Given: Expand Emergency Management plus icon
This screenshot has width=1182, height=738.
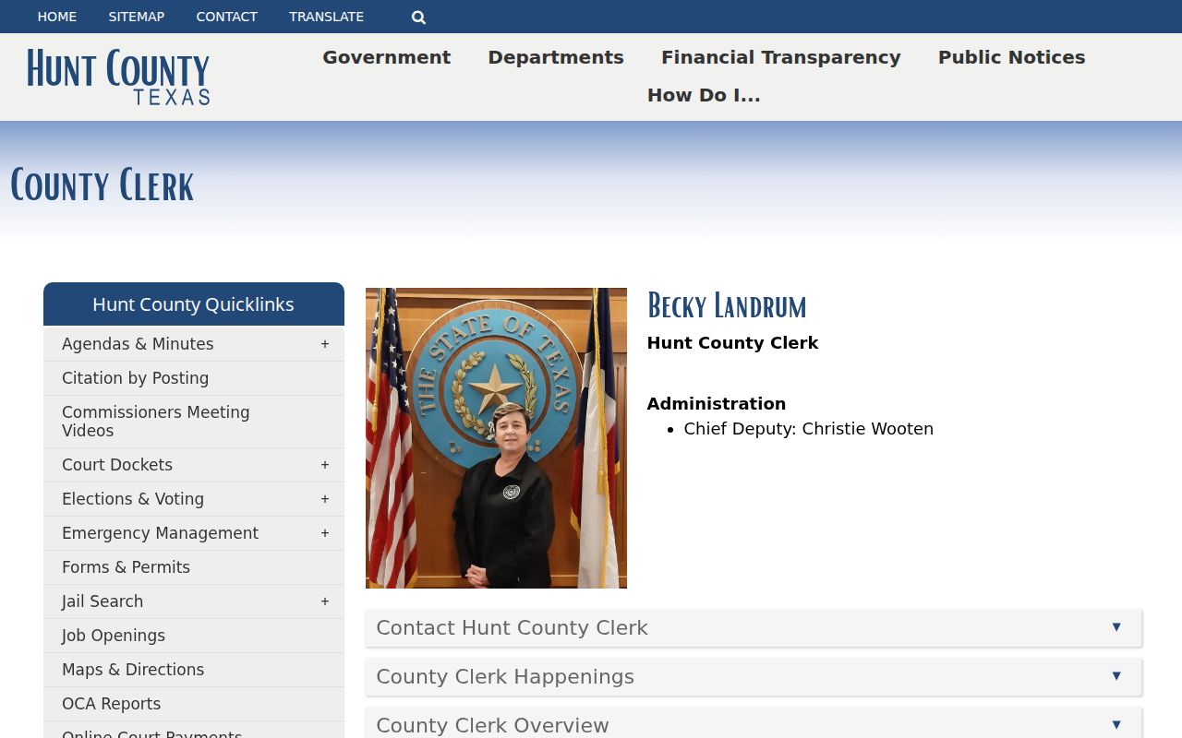Looking at the screenshot, I should (x=325, y=533).
